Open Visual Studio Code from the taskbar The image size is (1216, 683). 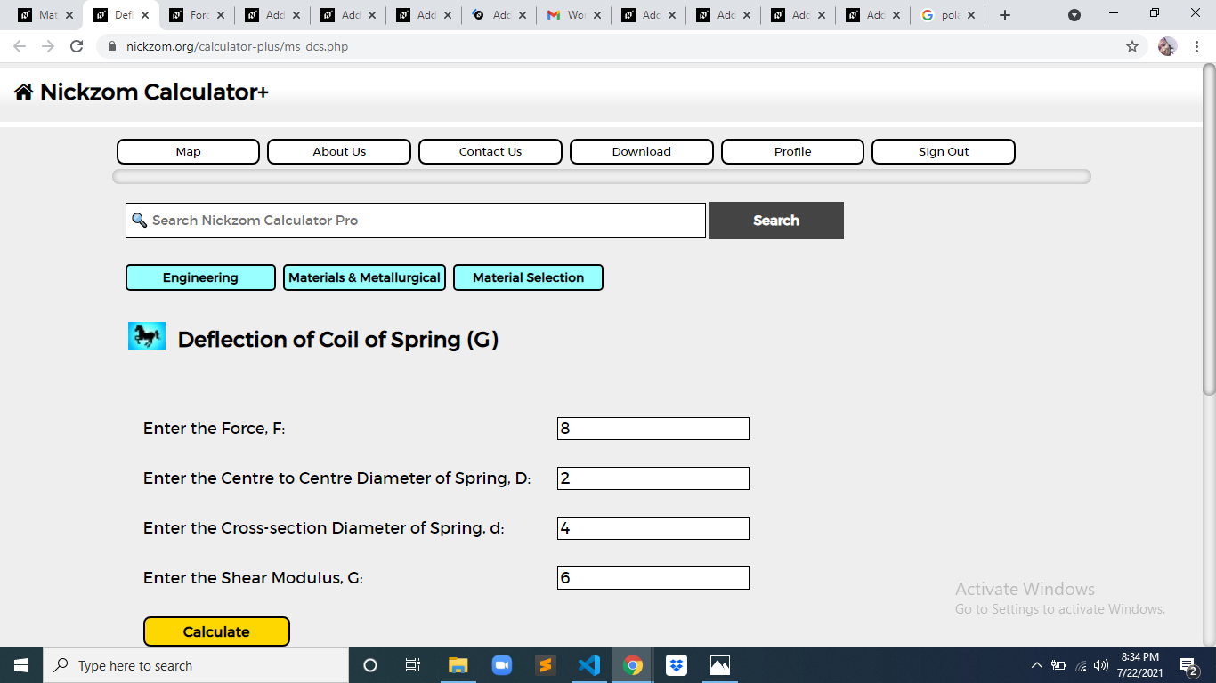(x=589, y=665)
